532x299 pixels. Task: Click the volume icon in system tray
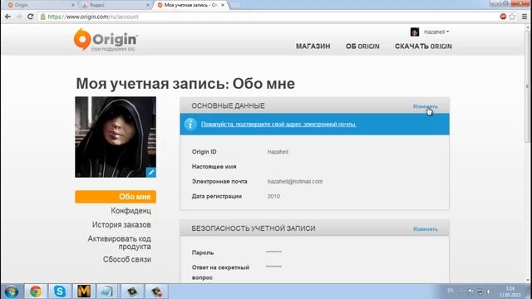click(x=489, y=292)
